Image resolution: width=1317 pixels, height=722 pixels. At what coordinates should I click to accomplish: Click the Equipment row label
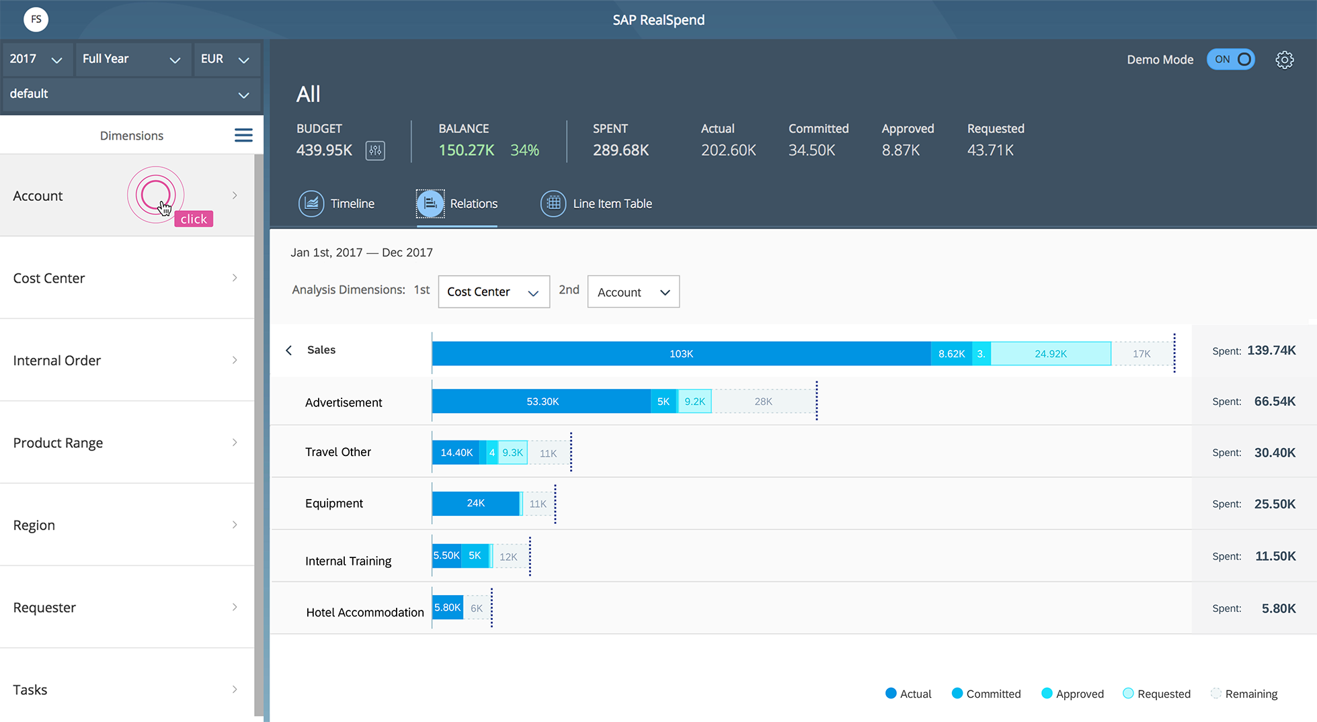334,504
